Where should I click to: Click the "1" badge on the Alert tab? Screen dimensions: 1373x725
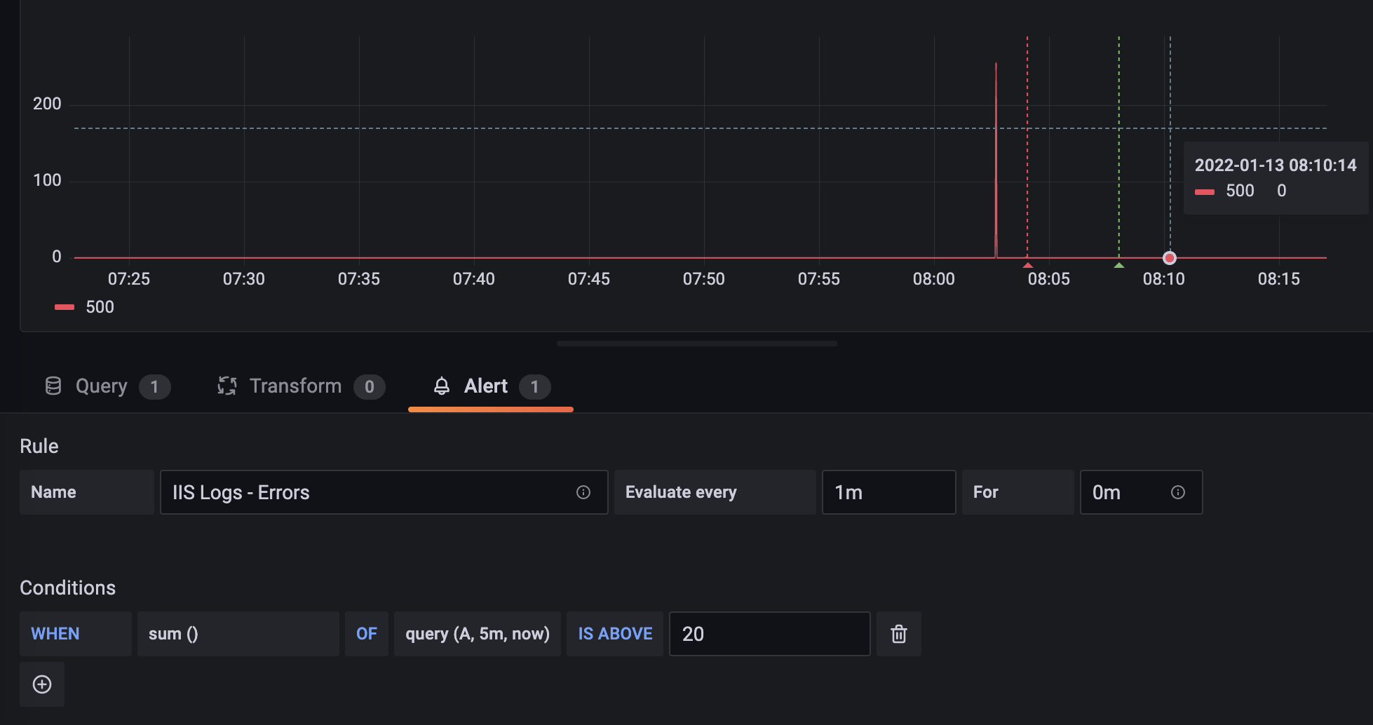point(534,386)
